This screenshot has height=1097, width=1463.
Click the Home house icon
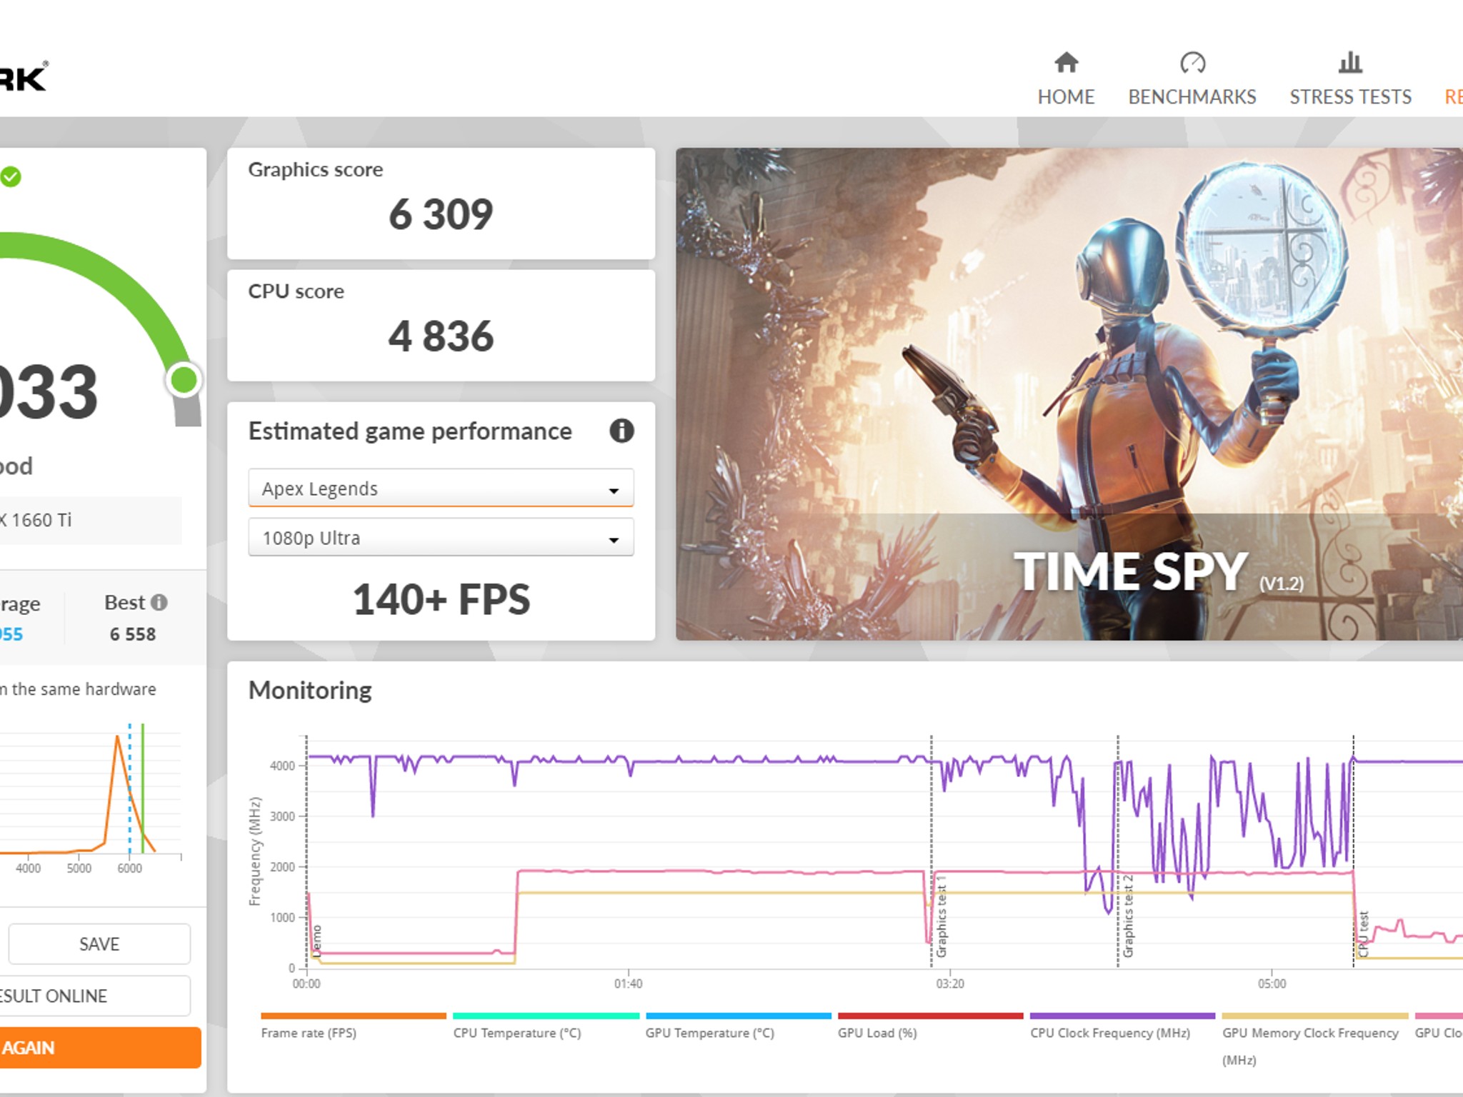click(1066, 63)
